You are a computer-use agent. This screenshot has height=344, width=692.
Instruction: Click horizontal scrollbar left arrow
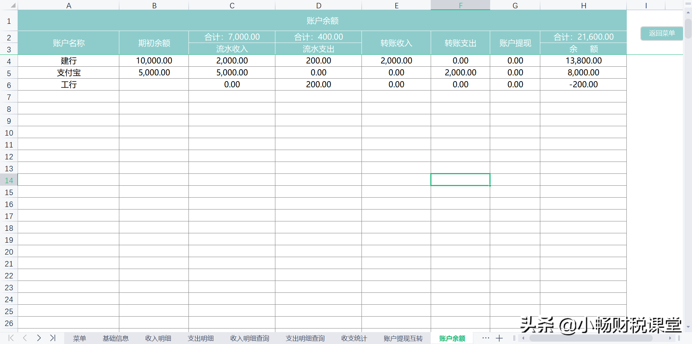coord(523,338)
